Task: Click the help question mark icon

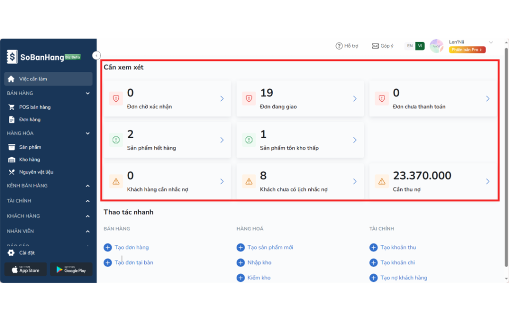Action: (x=339, y=46)
